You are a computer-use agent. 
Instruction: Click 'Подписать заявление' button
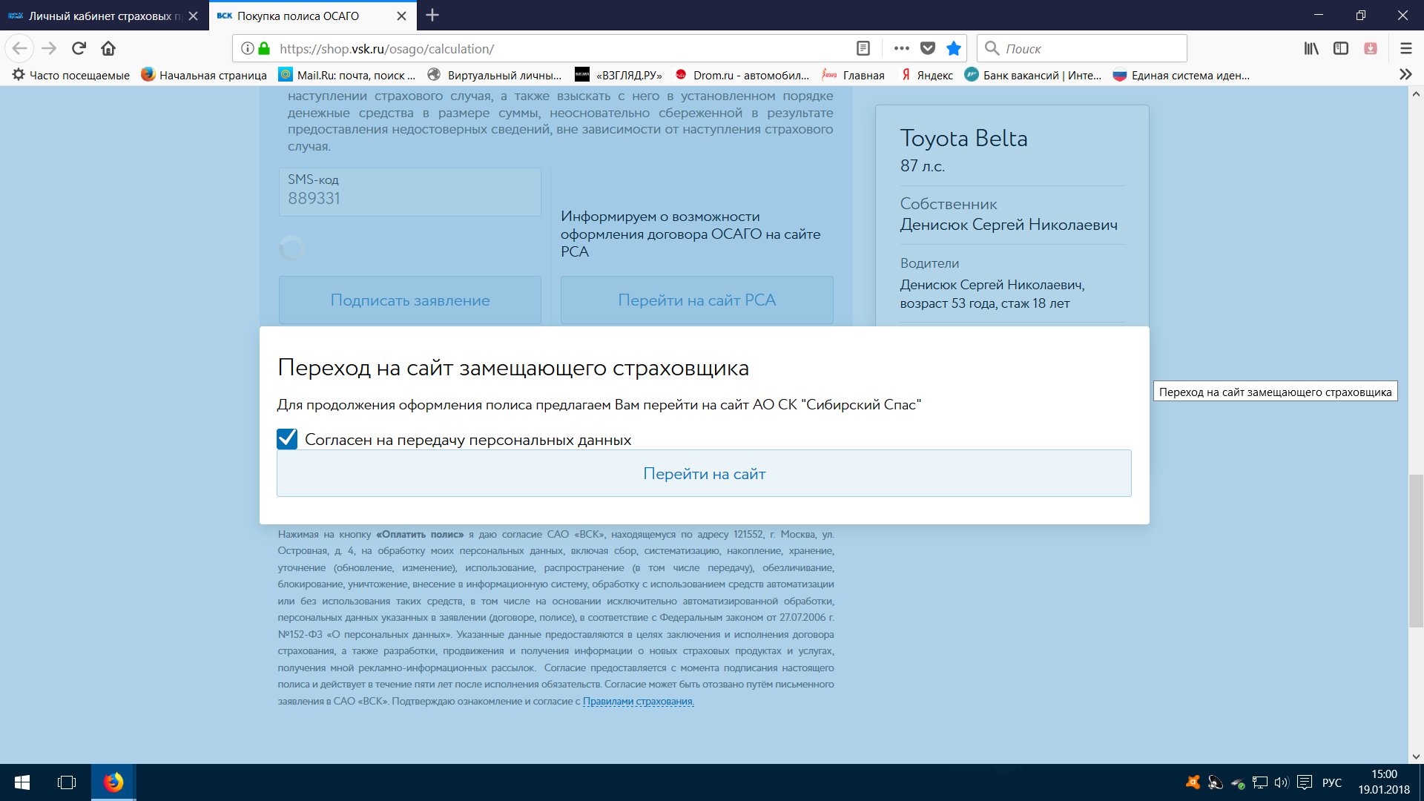[410, 300]
